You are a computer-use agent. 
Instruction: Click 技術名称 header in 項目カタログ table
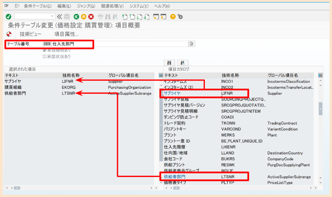pos(244,75)
